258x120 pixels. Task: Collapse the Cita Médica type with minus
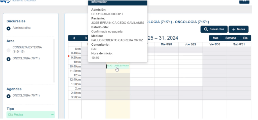52,115
